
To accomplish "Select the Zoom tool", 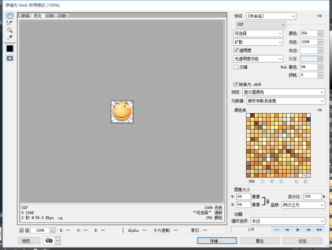I will [10, 30].
